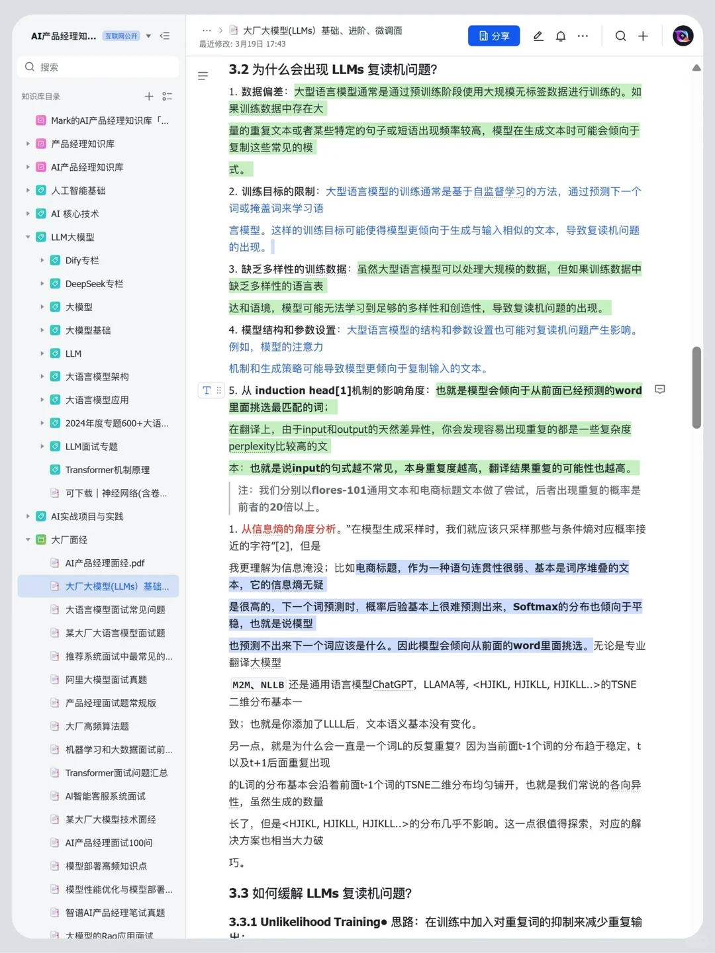The width and height of the screenshot is (715, 953).
Task: Collapse the sidebar using the collapse icon
Action: click(x=165, y=36)
